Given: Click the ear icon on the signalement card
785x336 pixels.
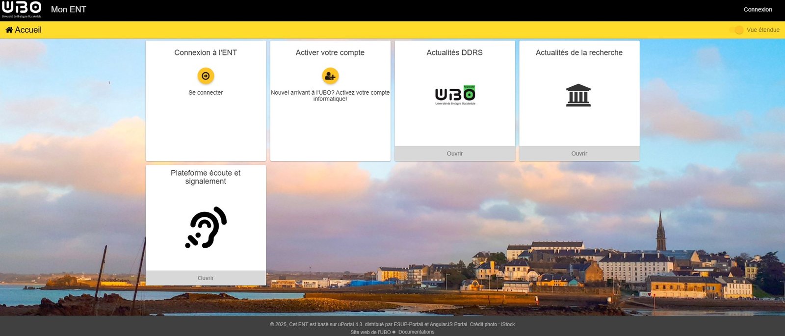Looking at the screenshot, I should [206, 227].
